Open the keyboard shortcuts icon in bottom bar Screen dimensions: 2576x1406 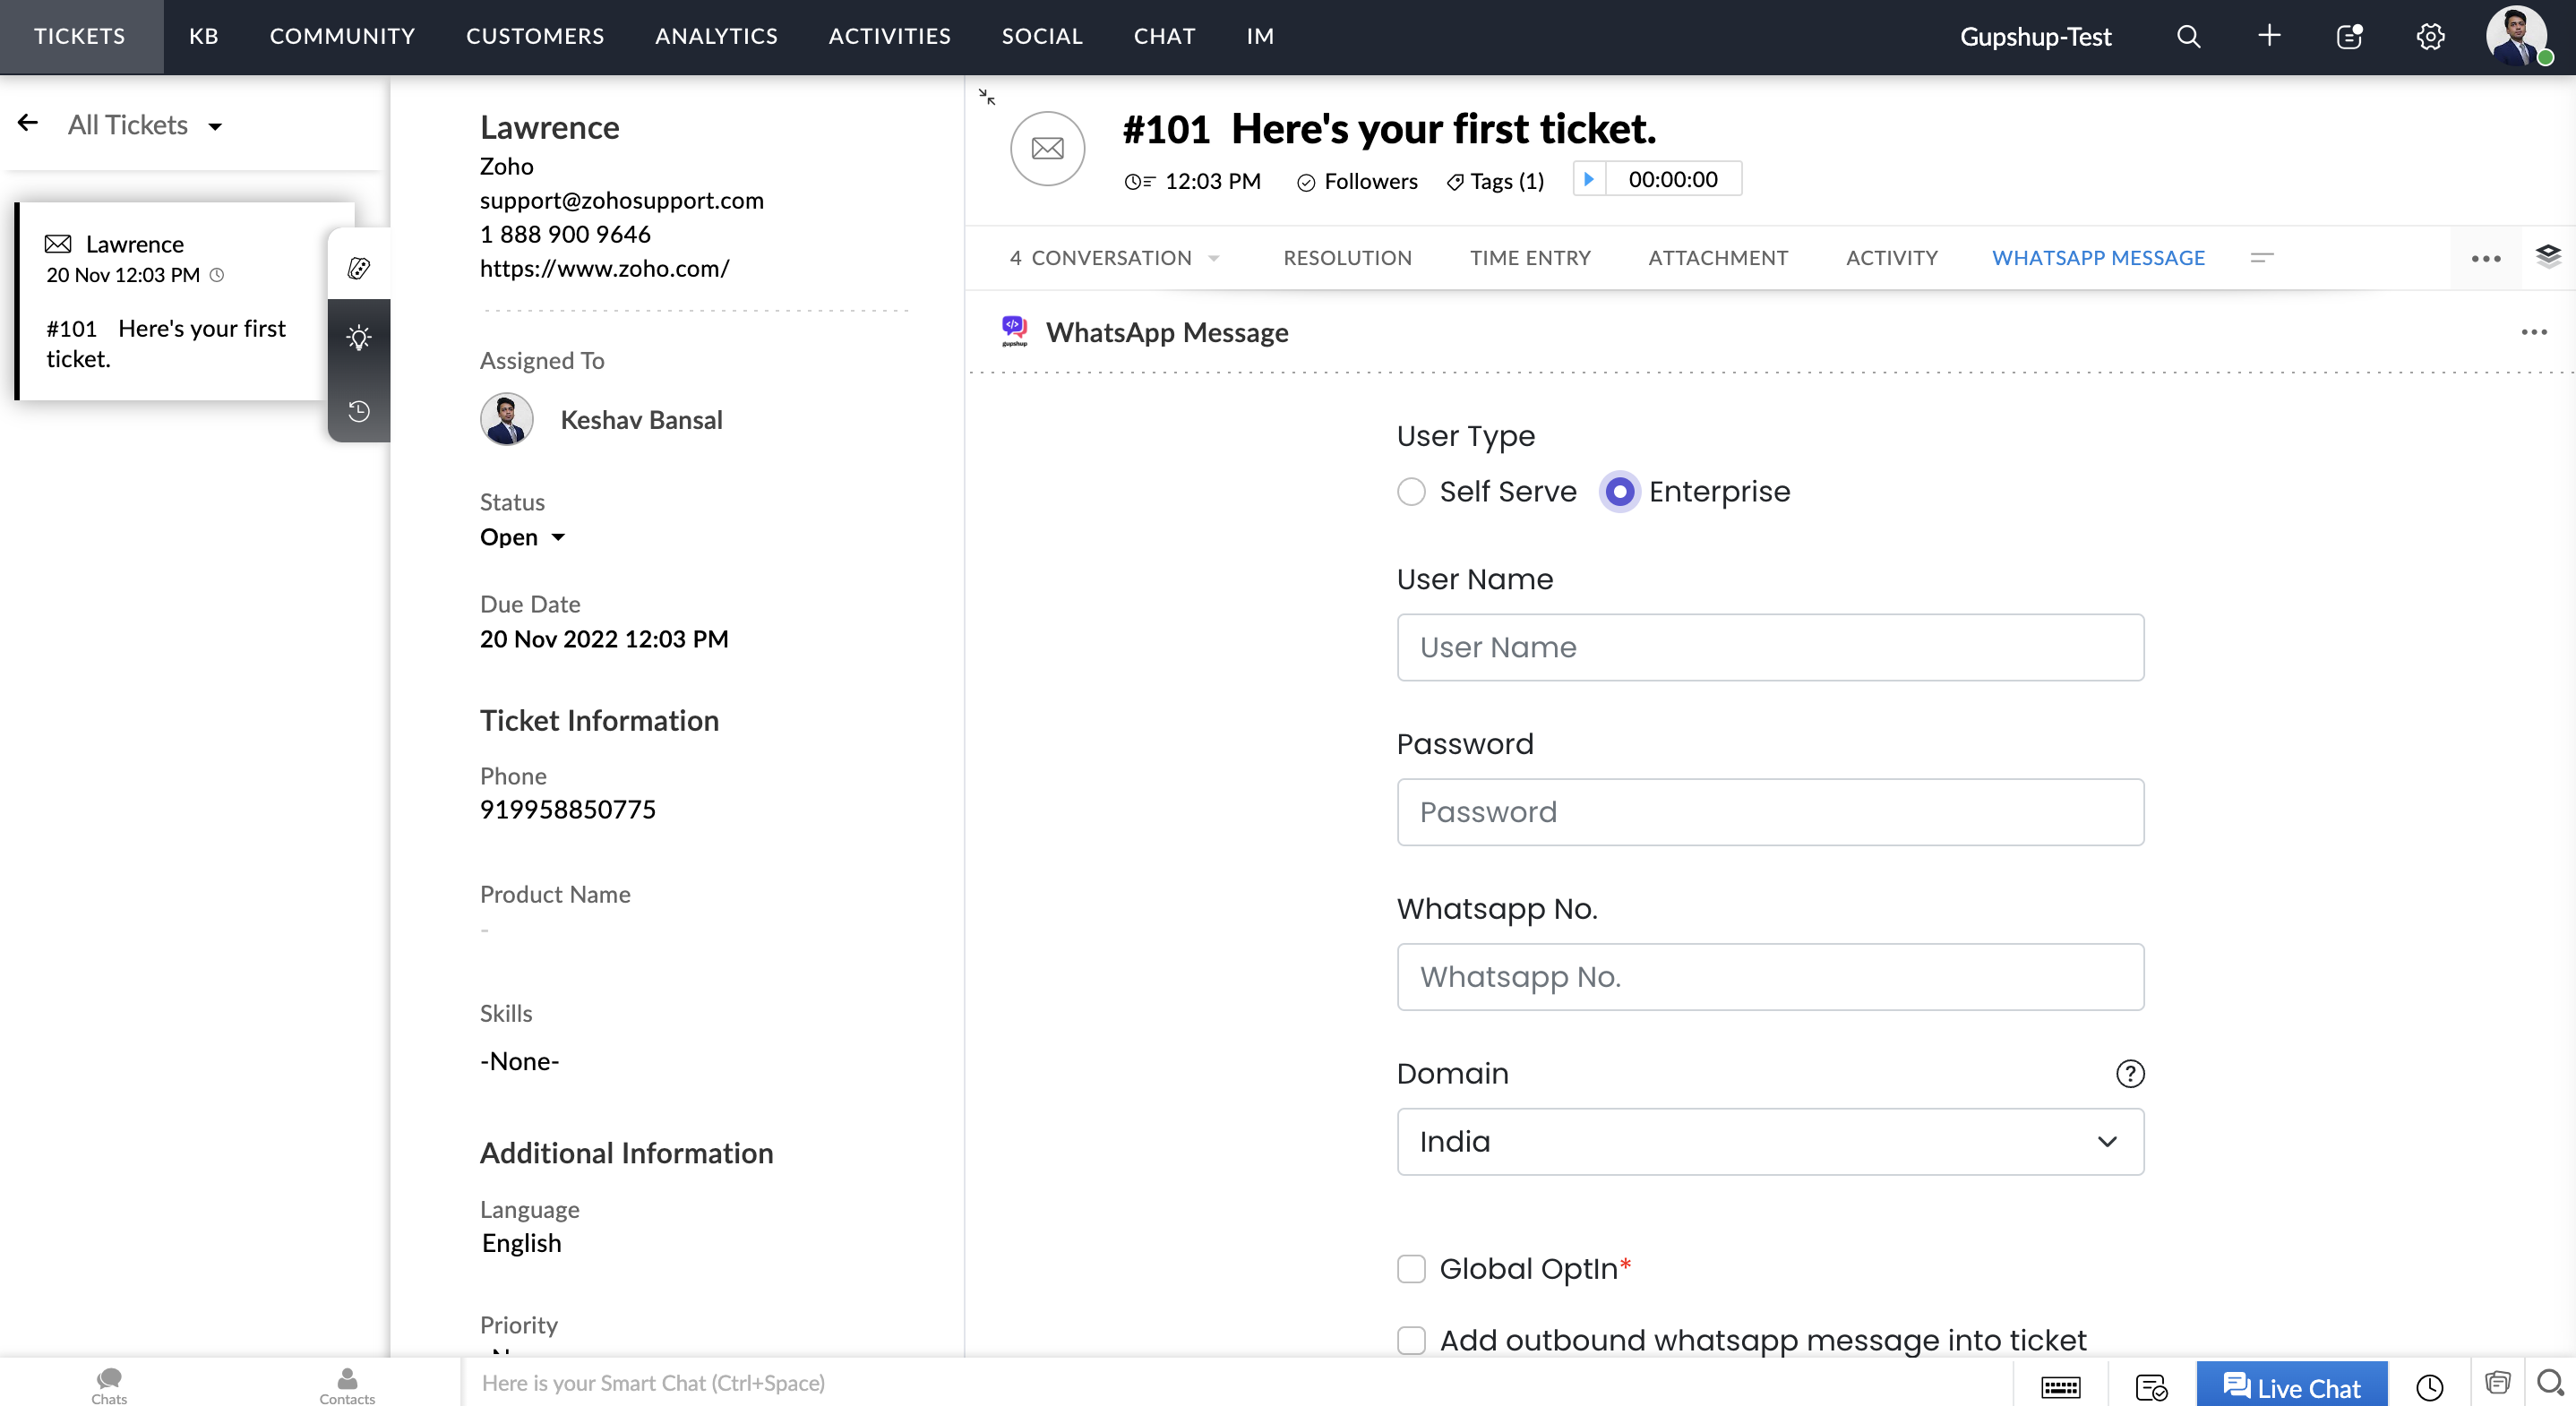point(2060,1387)
